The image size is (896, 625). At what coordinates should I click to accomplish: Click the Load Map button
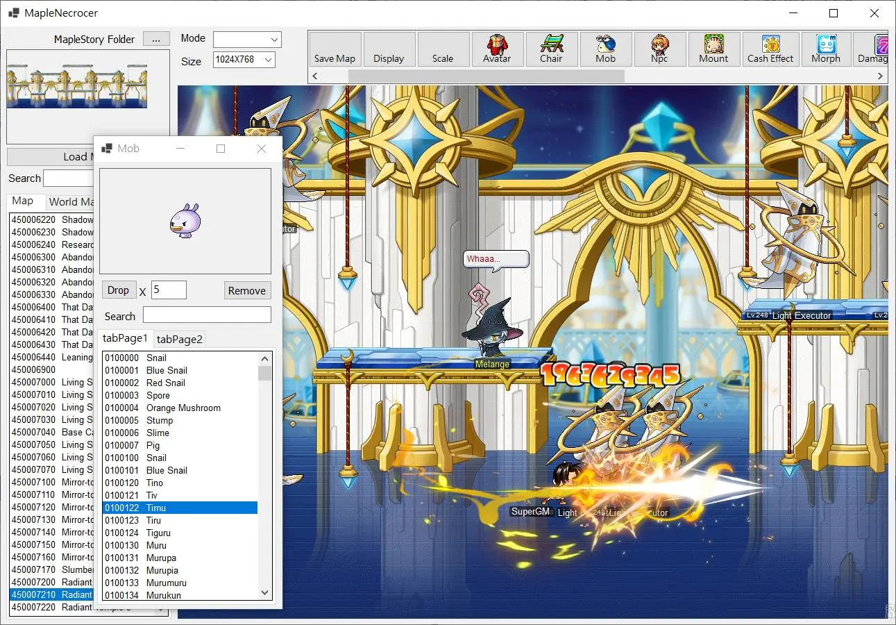click(50, 156)
